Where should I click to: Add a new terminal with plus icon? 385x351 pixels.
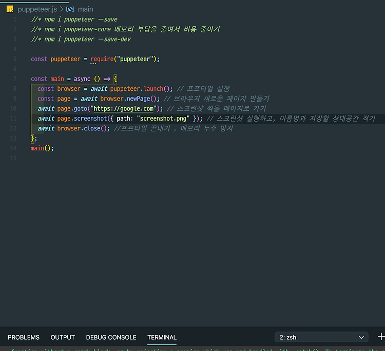click(x=381, y=337)
